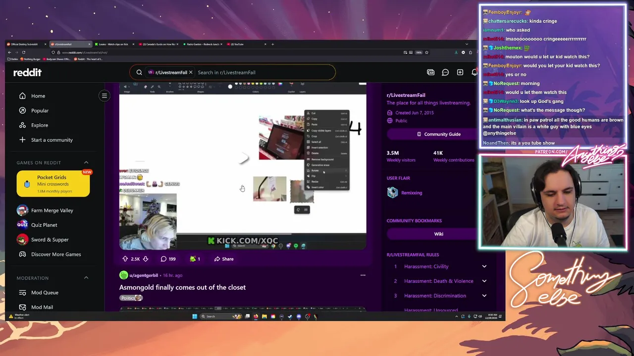Viewport: 634px width, 356px height.
Task: Open Farm Merge Valley game
Action: point(52,210)
